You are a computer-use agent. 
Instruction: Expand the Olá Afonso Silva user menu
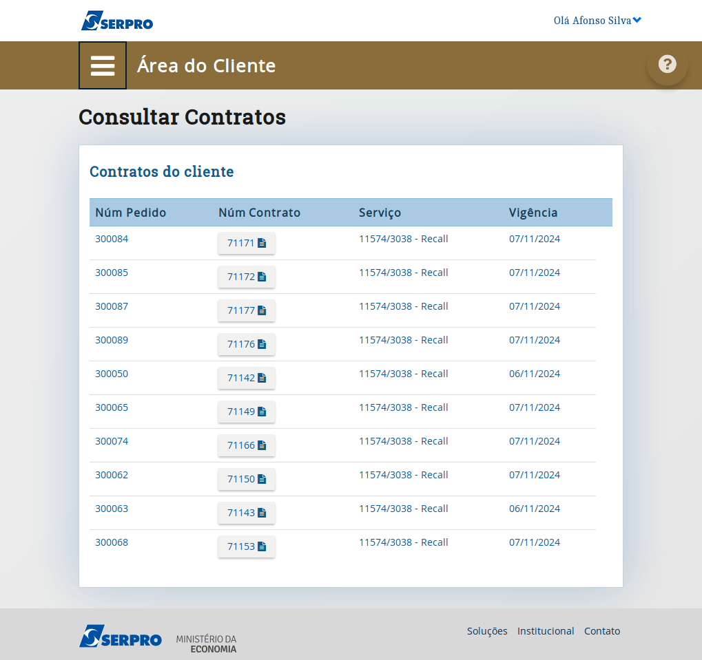tap(597, 21)
